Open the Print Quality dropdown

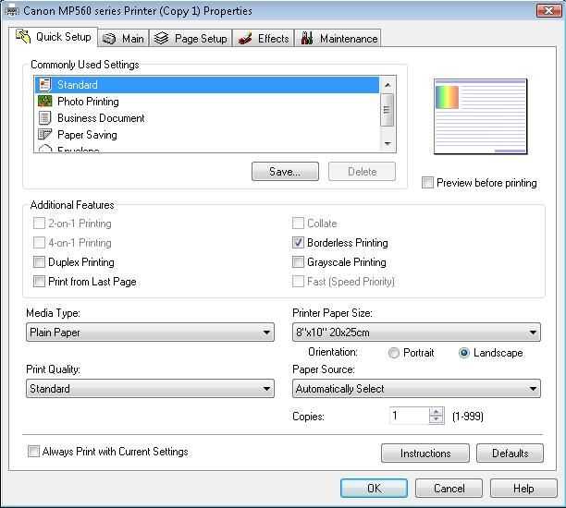click(x=150, y=388)
